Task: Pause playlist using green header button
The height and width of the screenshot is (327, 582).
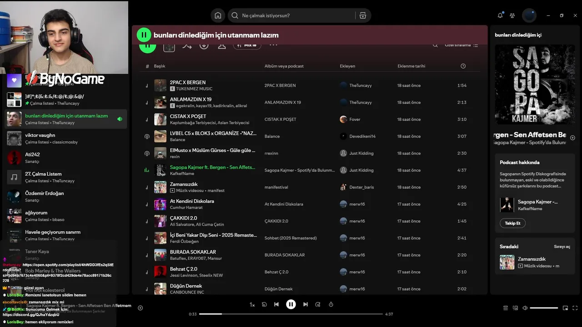Action: 144,35
